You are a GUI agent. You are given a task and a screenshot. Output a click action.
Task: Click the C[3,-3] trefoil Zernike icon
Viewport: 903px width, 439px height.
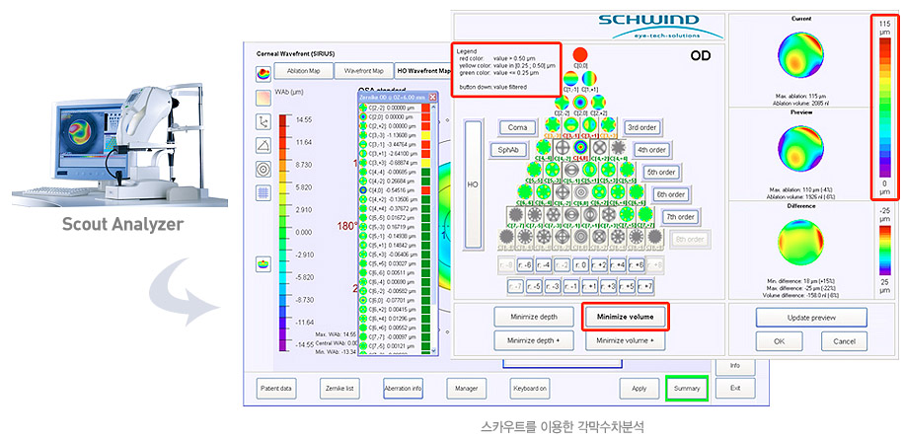pos(553,125)
